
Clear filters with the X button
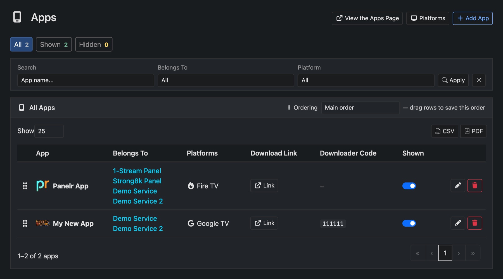point(479,80)
